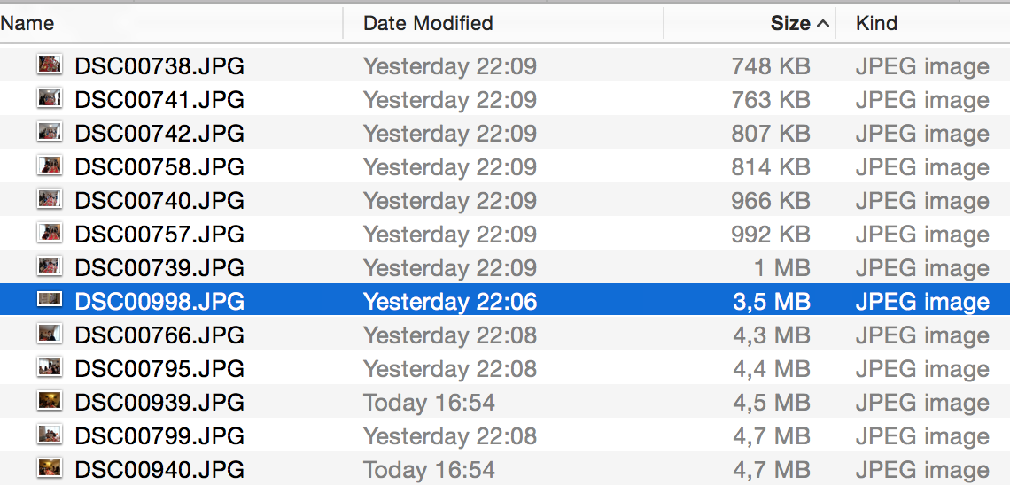
Task: Select the DSC00742.JPG image icon
Action: pyautogui.click(x=50, y=132)
